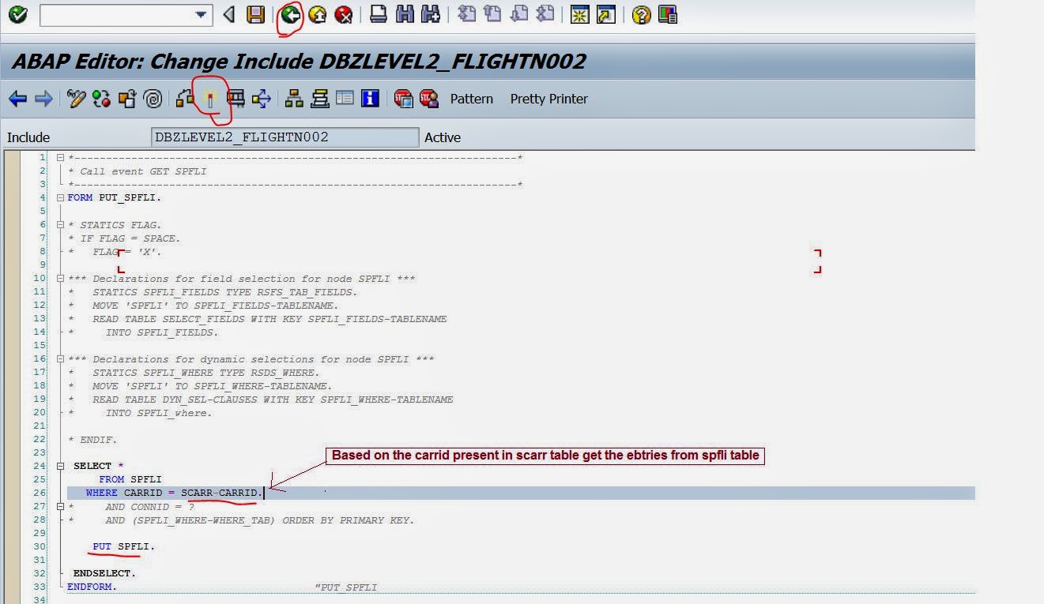Click the comment '* IF FLAG = SPACE.'

tap(125, 238)
